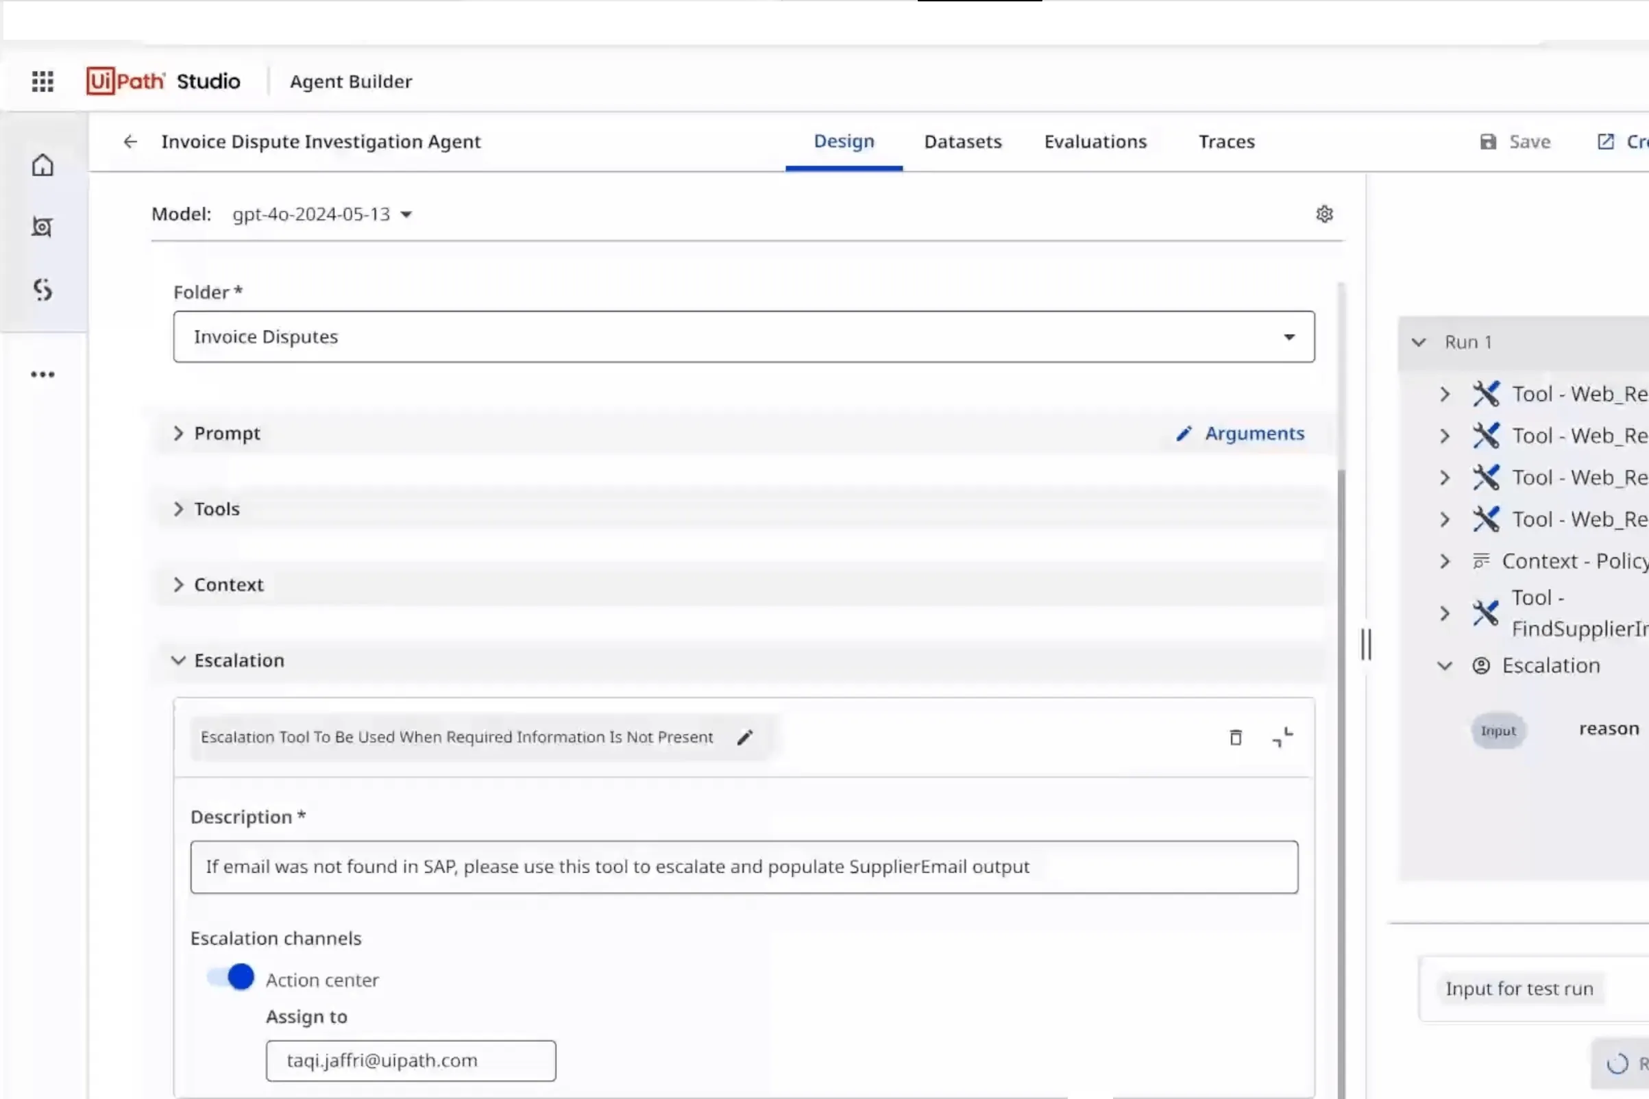Click the Save button label
Viewport: 1649px width, 1099px height.
1529,142
